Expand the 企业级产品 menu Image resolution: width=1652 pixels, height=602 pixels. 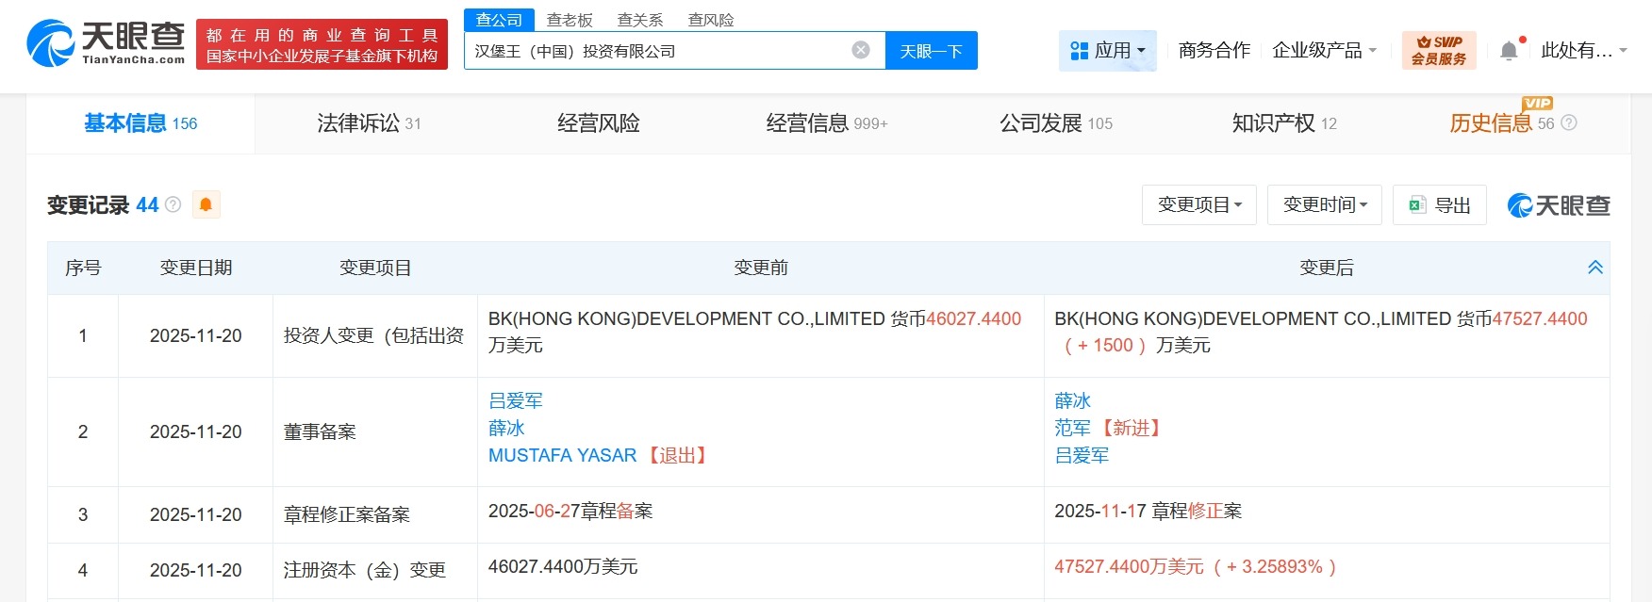[1324, 50]
